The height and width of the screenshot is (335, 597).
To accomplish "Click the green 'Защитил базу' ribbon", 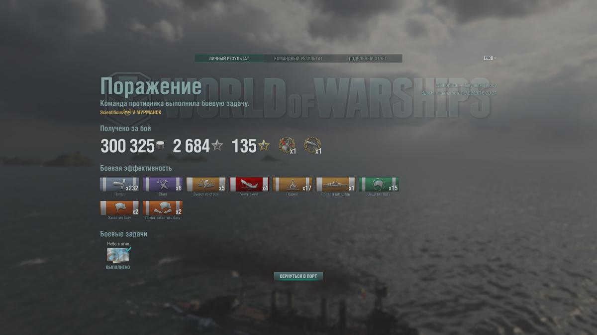I will click(379, 185).
